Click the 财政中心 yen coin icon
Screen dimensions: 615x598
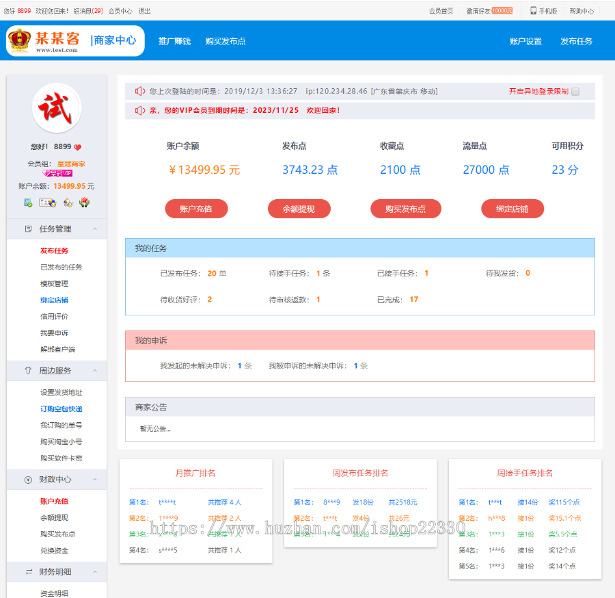(28, 480)
